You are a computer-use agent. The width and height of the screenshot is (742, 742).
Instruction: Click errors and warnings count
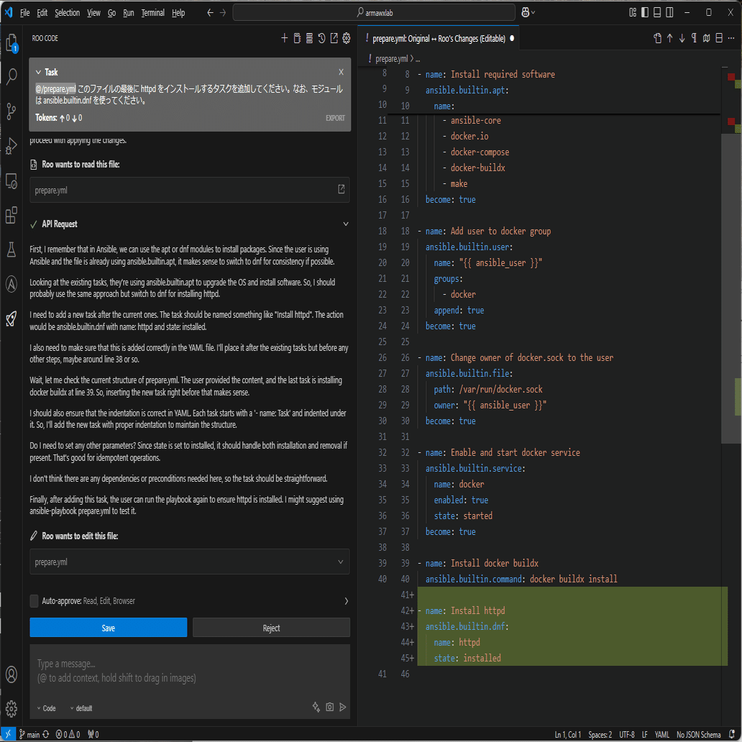(68, 734)
